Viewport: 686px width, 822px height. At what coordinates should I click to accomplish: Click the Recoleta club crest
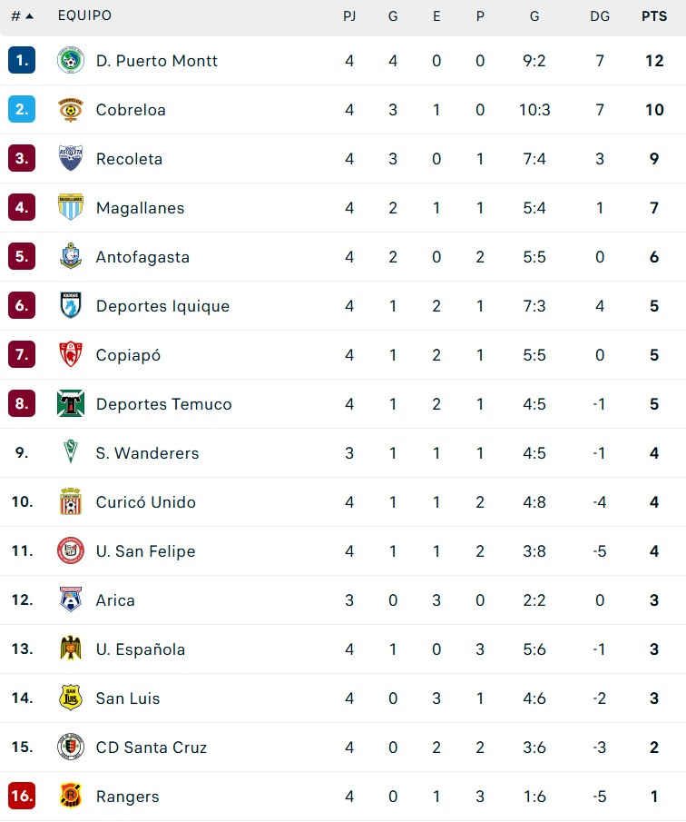[71, 159]
